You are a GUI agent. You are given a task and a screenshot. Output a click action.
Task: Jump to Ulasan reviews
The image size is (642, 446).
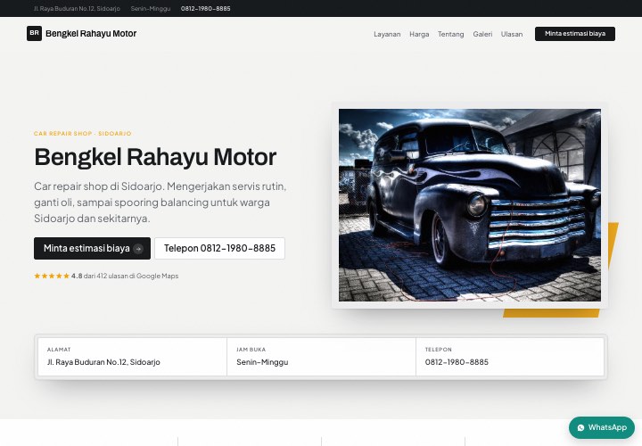coord(512,34)
